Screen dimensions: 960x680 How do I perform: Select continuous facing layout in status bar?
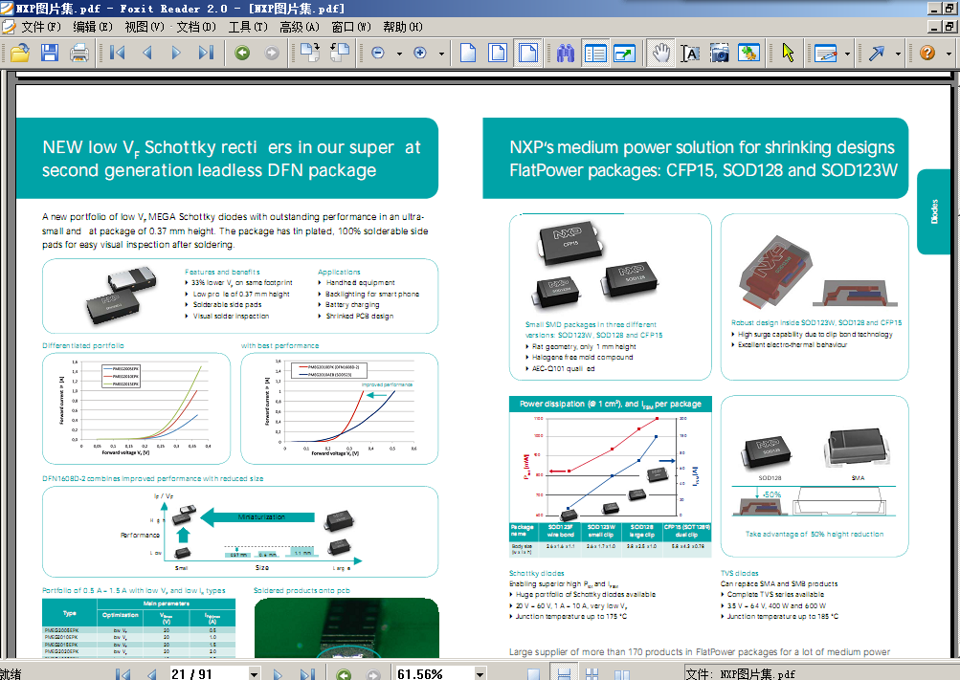[x=622, y=674]
